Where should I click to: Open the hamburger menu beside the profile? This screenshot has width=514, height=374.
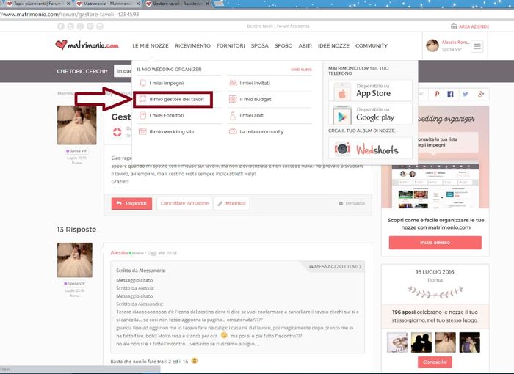point(478,46)
